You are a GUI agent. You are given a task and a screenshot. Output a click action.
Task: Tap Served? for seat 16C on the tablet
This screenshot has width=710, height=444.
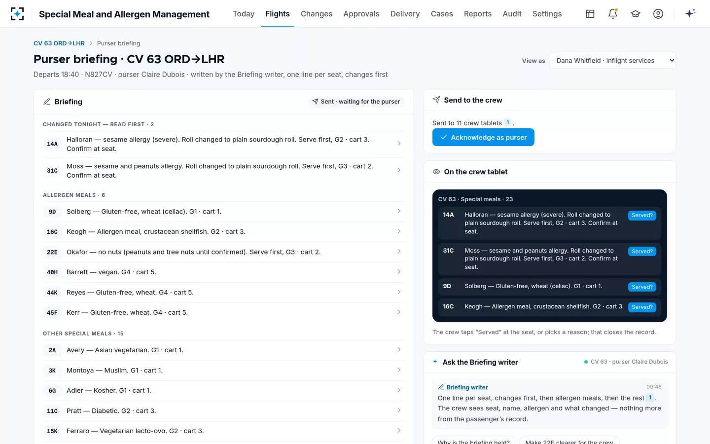point(642,307)
